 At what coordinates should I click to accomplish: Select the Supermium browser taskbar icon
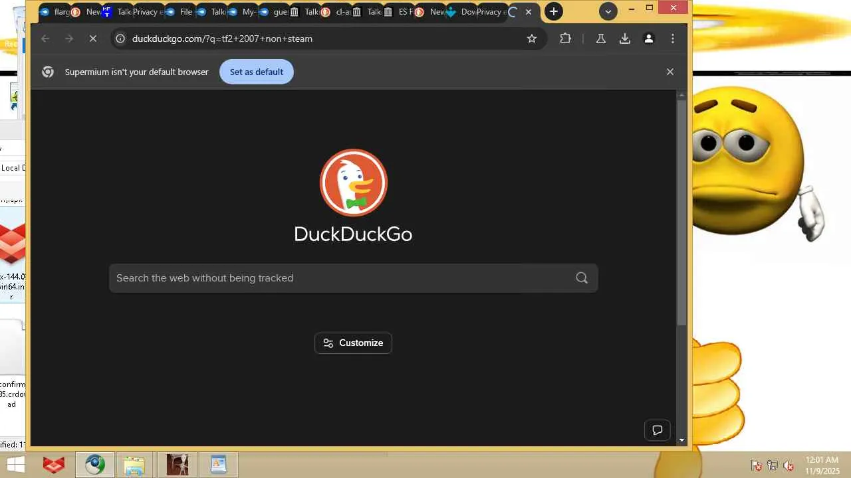pyautogui.click(x=94, y=465)
